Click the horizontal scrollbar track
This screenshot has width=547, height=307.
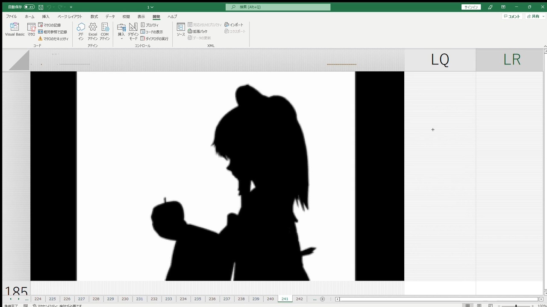click(439, 299)
